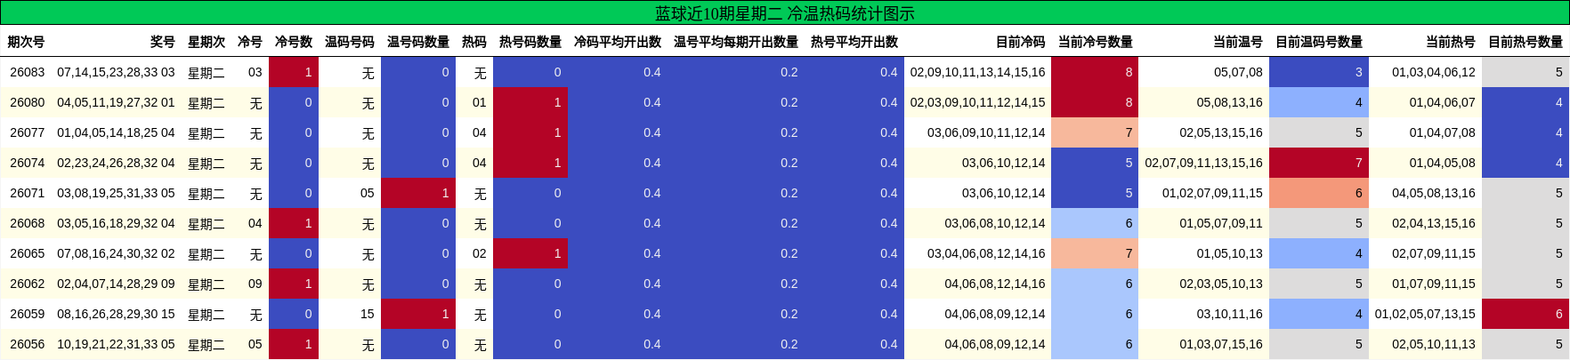This screenshot has height=360, width=1570.
Task: Select the orange warm count 6 in row 26071
Action: 1319,193
